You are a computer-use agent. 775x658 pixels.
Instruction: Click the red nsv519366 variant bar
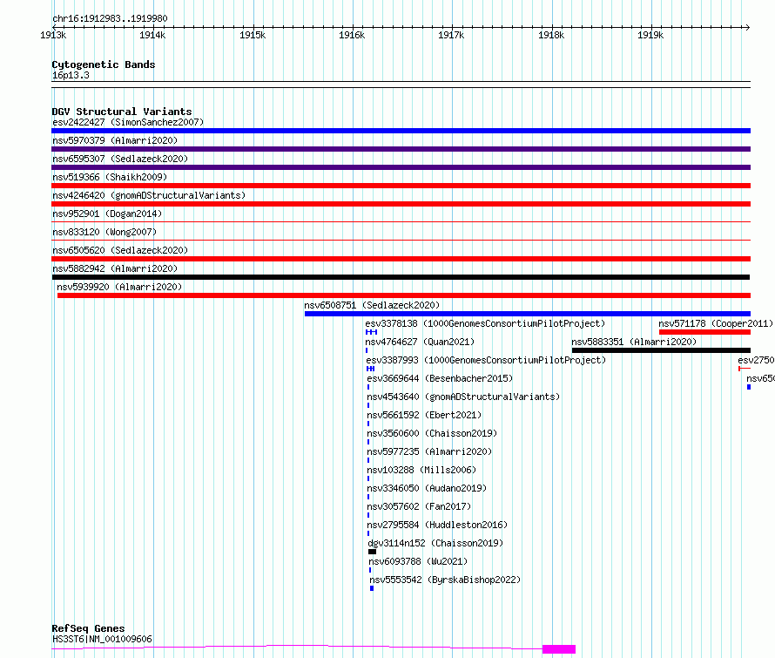(x=401, y=186)
